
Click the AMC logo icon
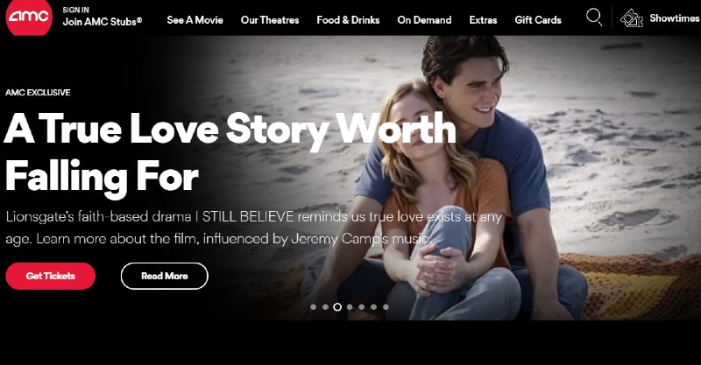click(x=29, y=17)
